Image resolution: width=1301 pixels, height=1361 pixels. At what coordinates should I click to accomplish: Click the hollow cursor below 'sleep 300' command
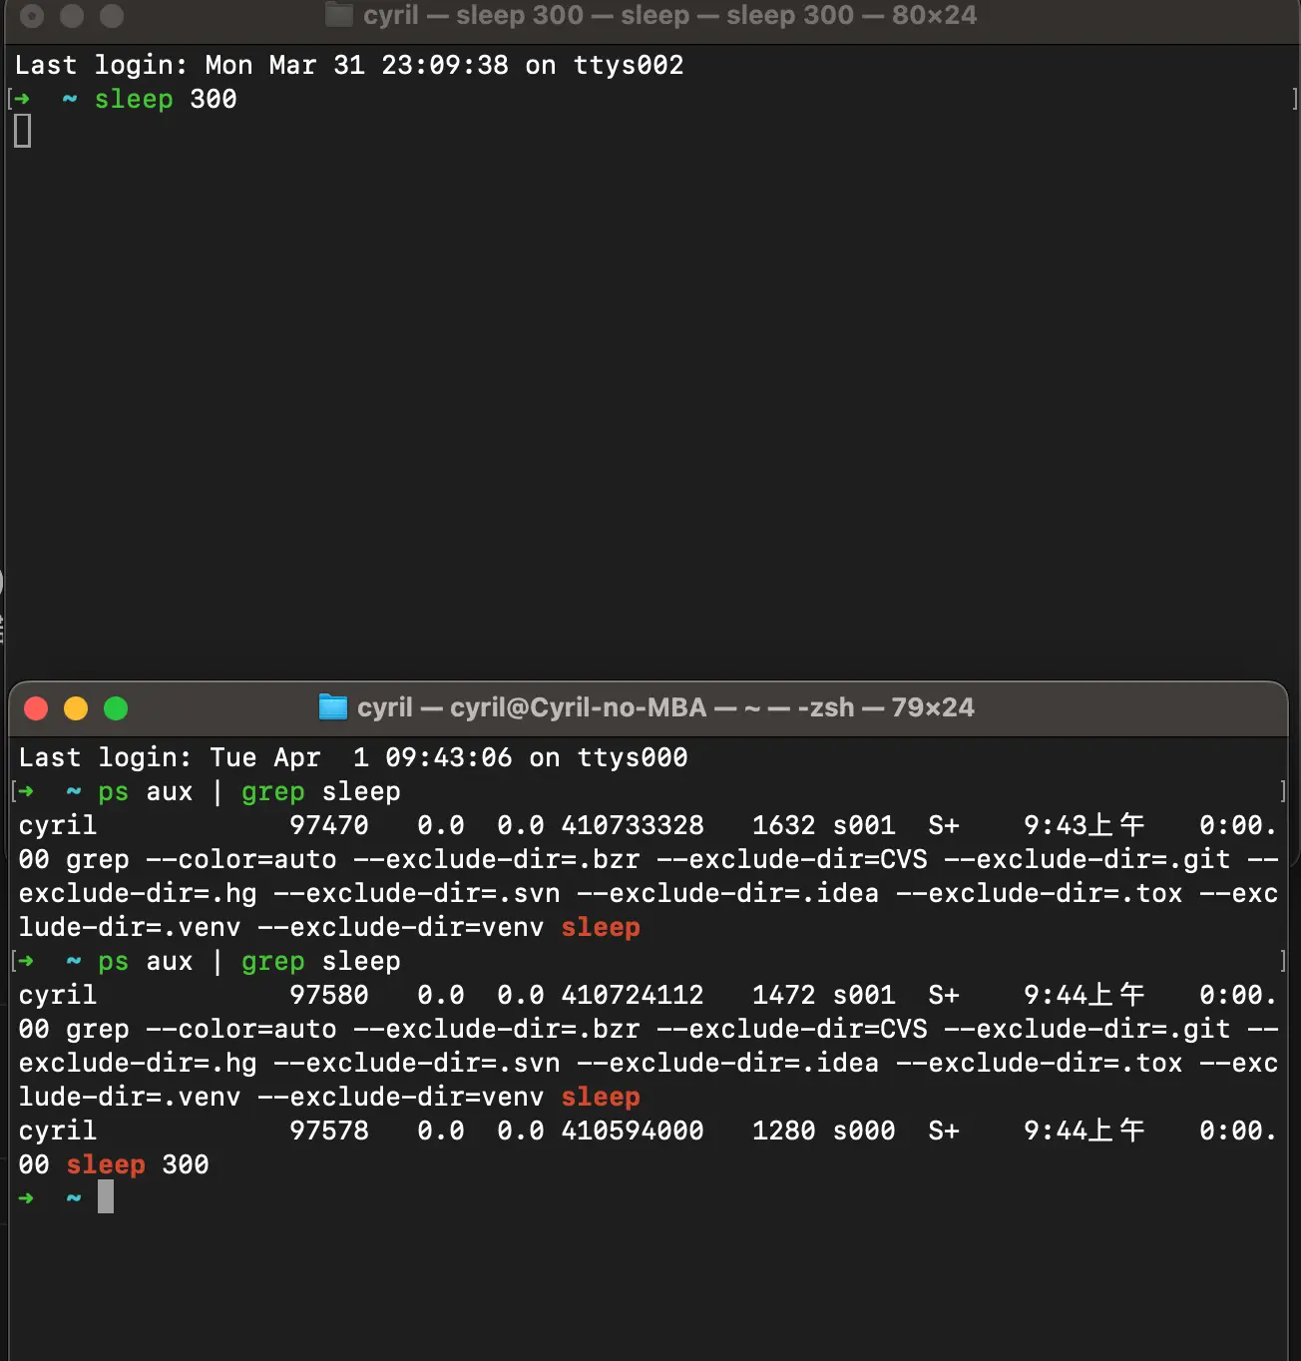pyautogui.click(x=23, y=131)
